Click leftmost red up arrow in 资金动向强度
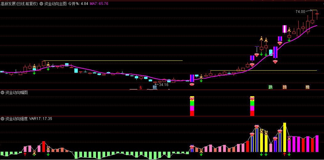The width and height of the screenshot is (324, 160). click(x=25, y=154)
